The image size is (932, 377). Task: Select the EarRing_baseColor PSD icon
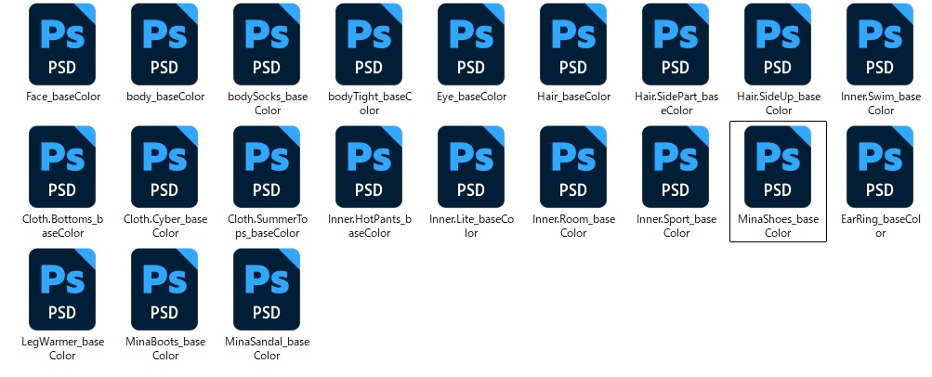880,167
